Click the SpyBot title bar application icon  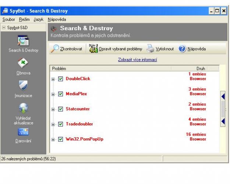(5, 11)
